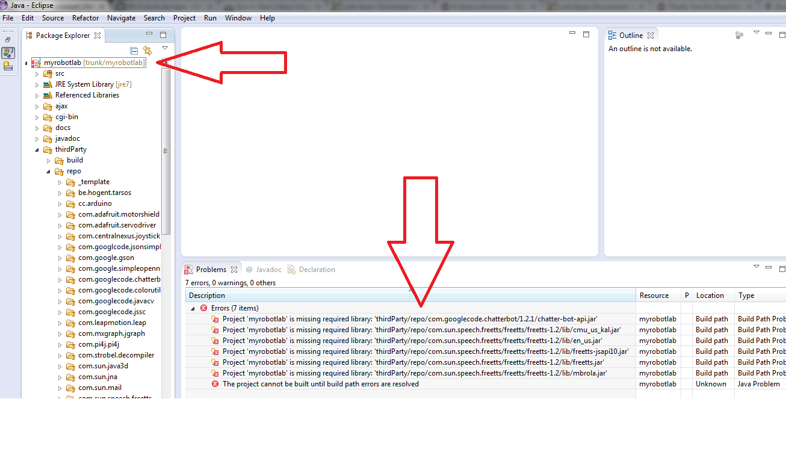Maximize the empty editor area

coord(586,34)
